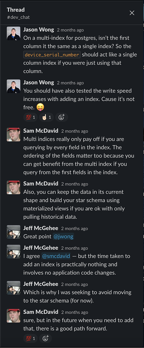Click Jason Wong's avatar on second message

click(14, 86)
